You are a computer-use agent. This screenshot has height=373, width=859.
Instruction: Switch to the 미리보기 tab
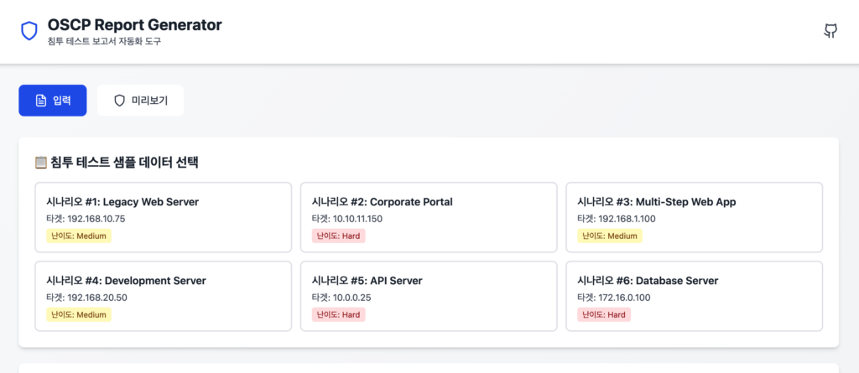coord(140,101)
